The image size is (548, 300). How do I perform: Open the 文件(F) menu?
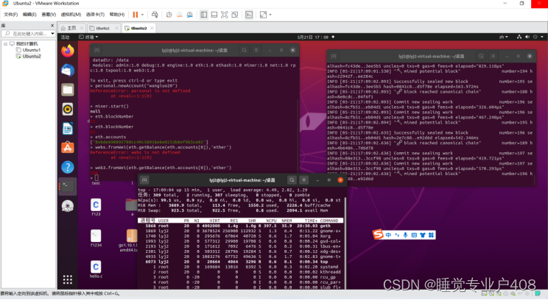(x=10, y=15)
